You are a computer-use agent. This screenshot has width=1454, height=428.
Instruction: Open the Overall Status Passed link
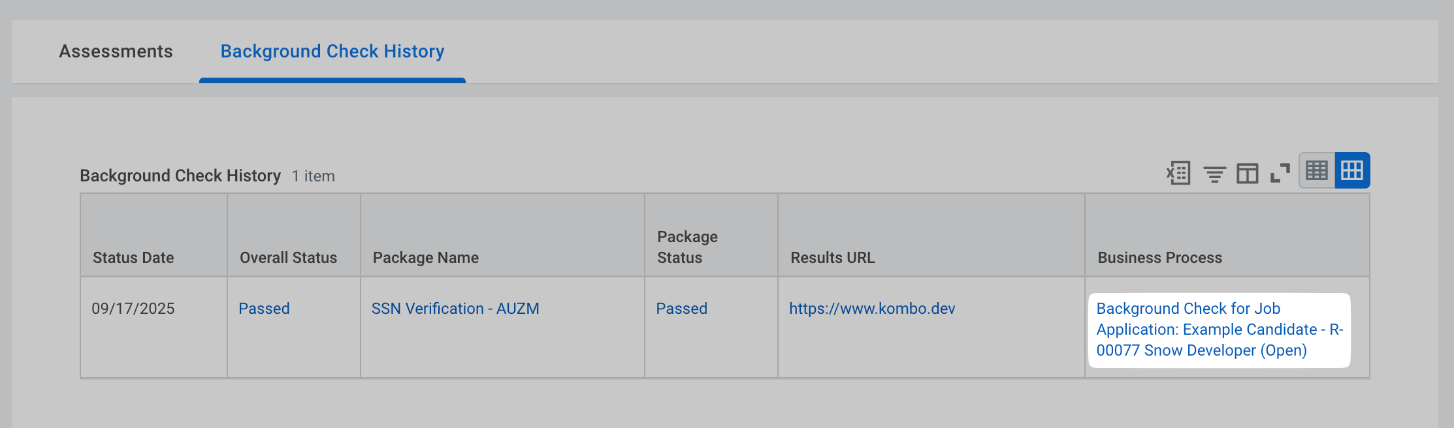[x=264, y=309]
